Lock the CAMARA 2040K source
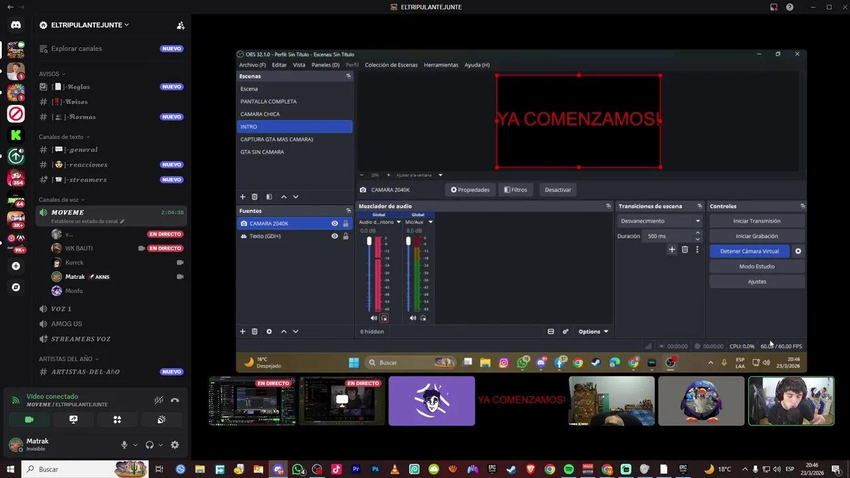The image size is (850, 478). (x=345, y=224)
